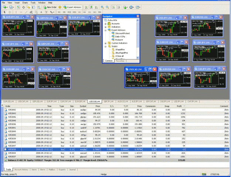Open the Profiles toolbar icon
This screenshot has height=177, width=231.
coord(11,7)
